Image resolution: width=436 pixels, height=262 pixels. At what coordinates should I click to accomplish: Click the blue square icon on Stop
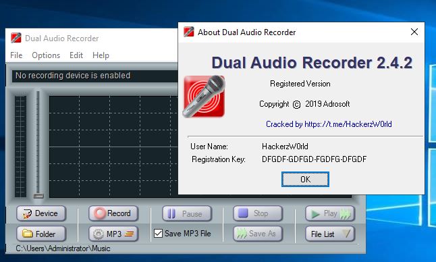point(243,213)
